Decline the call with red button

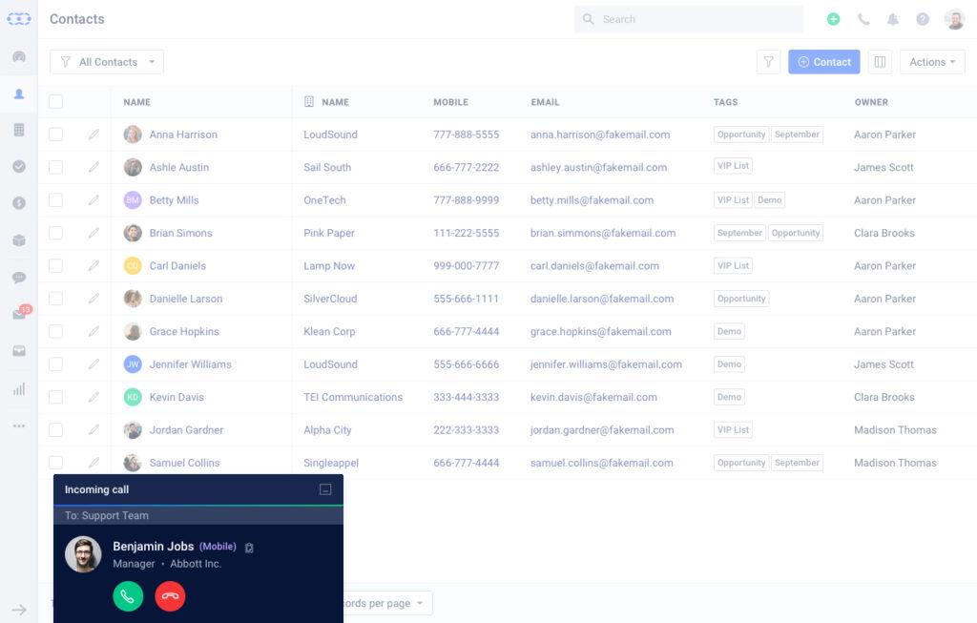(170, 596)
